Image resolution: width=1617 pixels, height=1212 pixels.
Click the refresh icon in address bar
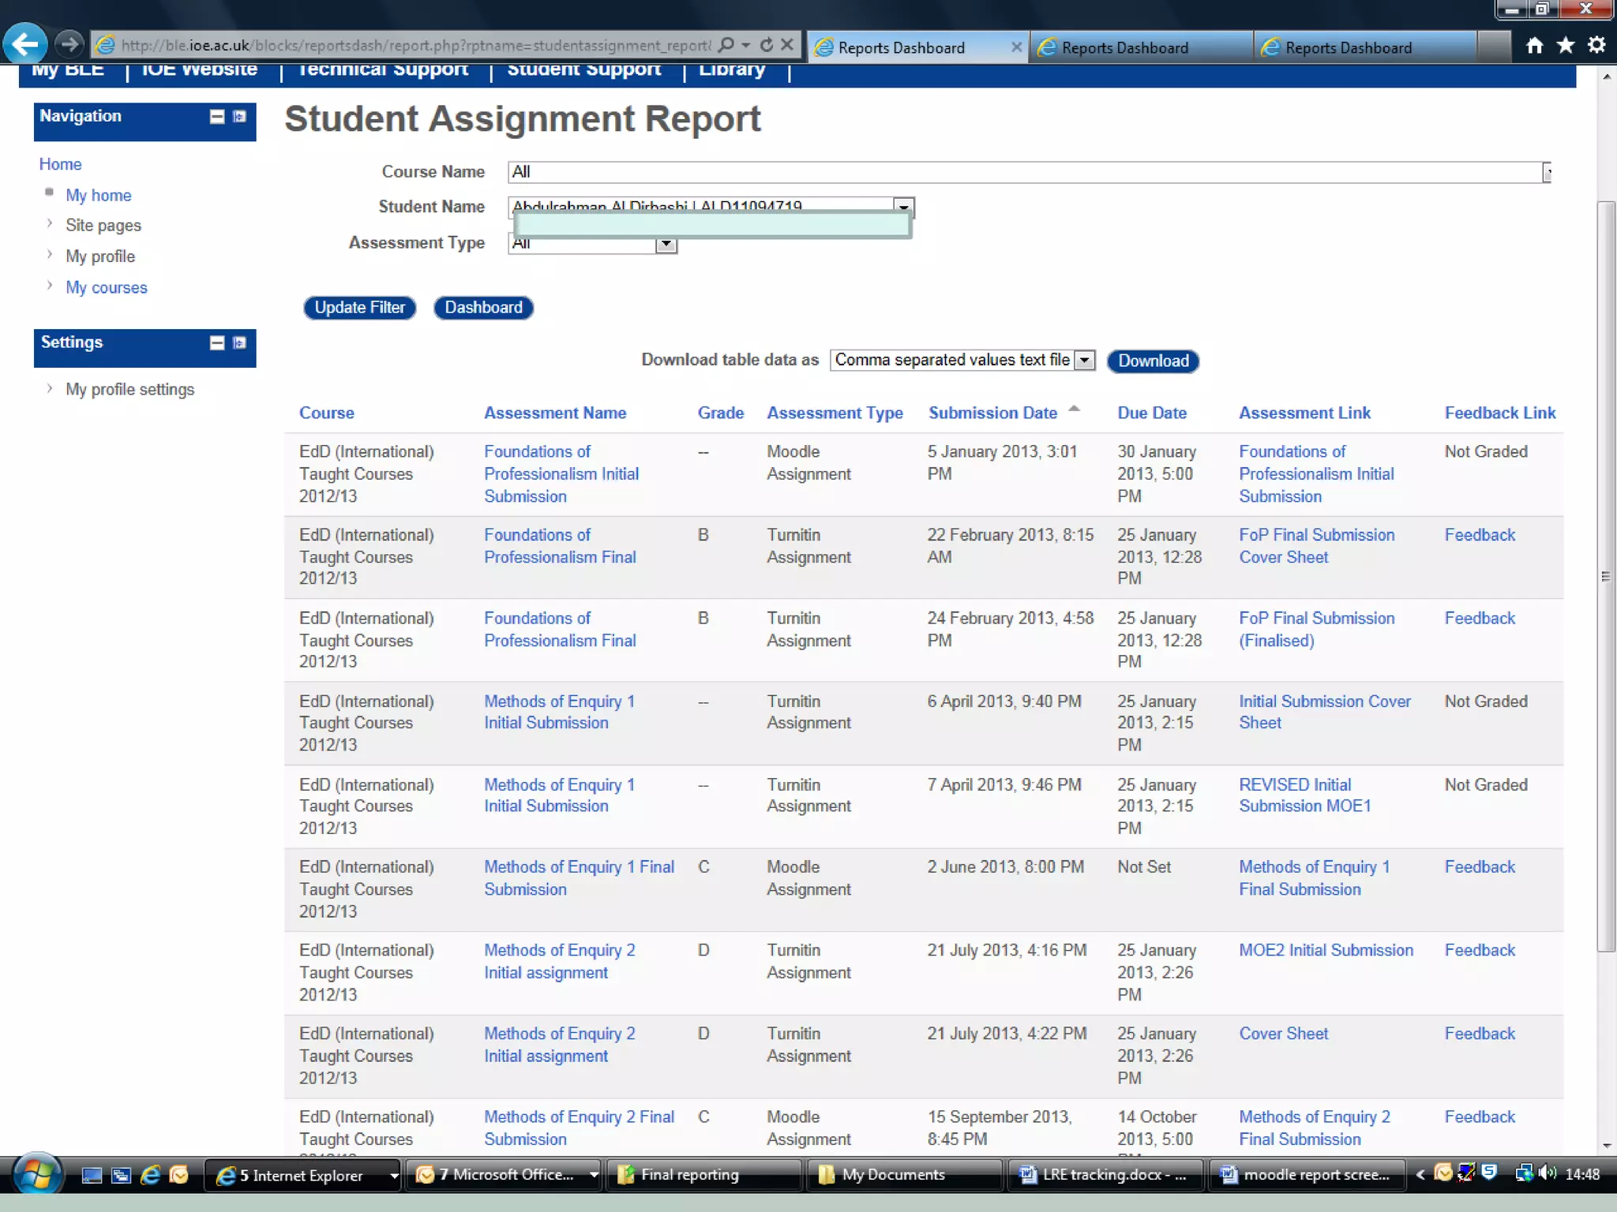click(x=766, y=45)
